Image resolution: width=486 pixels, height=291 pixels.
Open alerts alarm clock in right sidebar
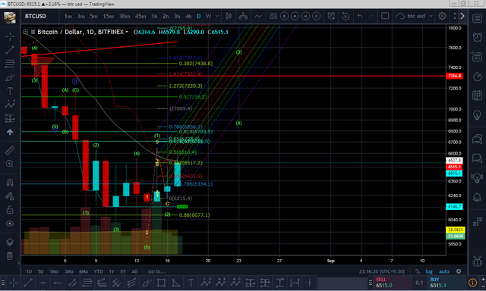(477, 37)
